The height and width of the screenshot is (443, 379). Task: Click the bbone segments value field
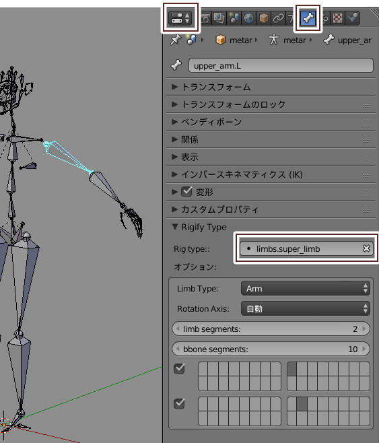pyautogui.click(x=271, y=349)
